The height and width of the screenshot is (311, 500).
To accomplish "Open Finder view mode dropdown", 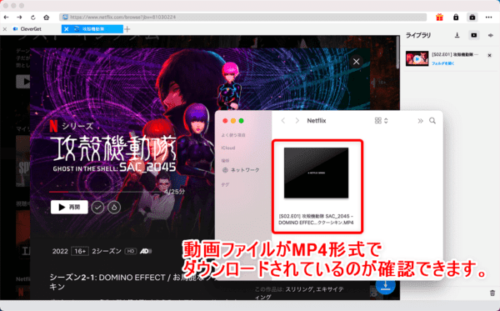I will (382, 121).
